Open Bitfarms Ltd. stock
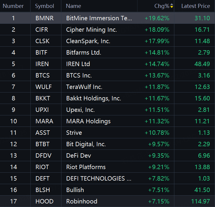 pos(83,53)
